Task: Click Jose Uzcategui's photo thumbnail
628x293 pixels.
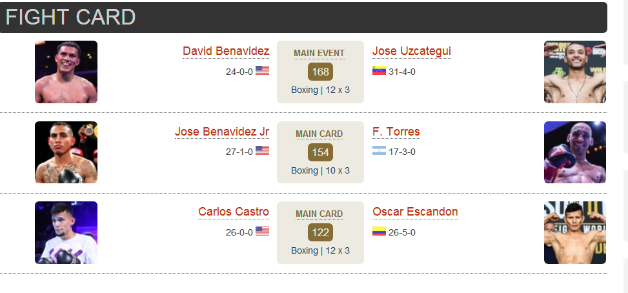Action: (x=574, y=72)
